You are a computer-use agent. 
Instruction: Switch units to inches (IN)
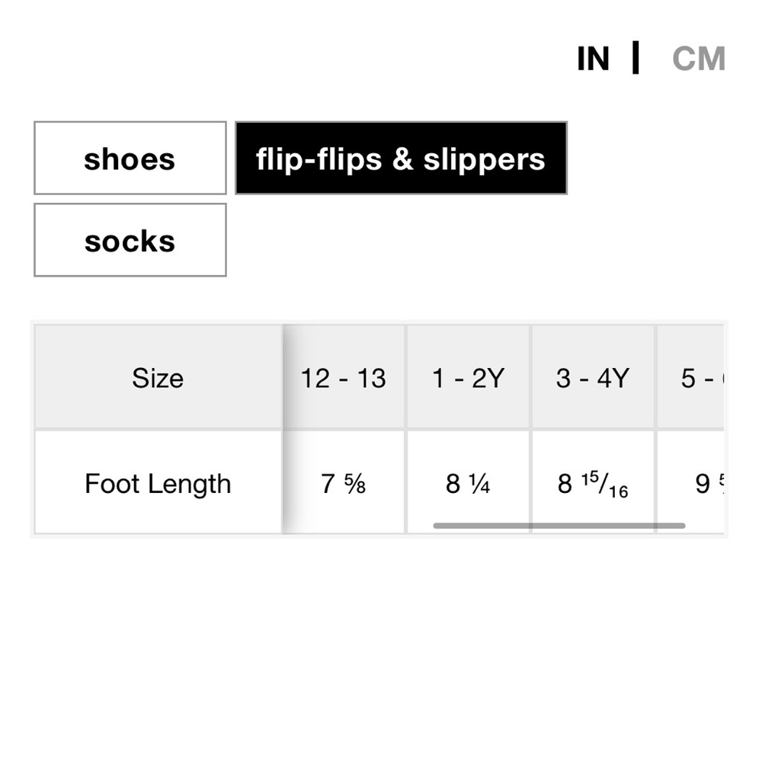(593, 59)
